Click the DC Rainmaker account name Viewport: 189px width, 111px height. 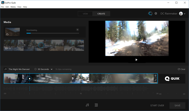point(169,14)
